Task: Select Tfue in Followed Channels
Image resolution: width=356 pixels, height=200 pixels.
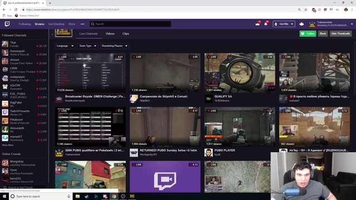Action: (x=24, y=44)
